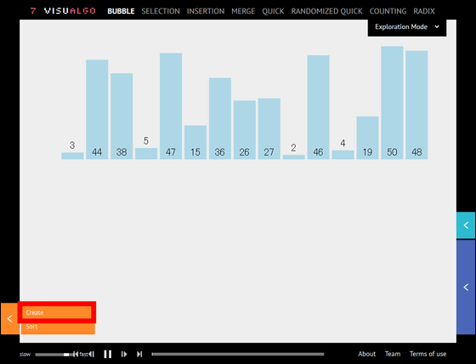The width and height of the screenshot is (476, 364).
Task: Click the 'fast' speed label
Action: pyautogui.click(x=83, y=355)
